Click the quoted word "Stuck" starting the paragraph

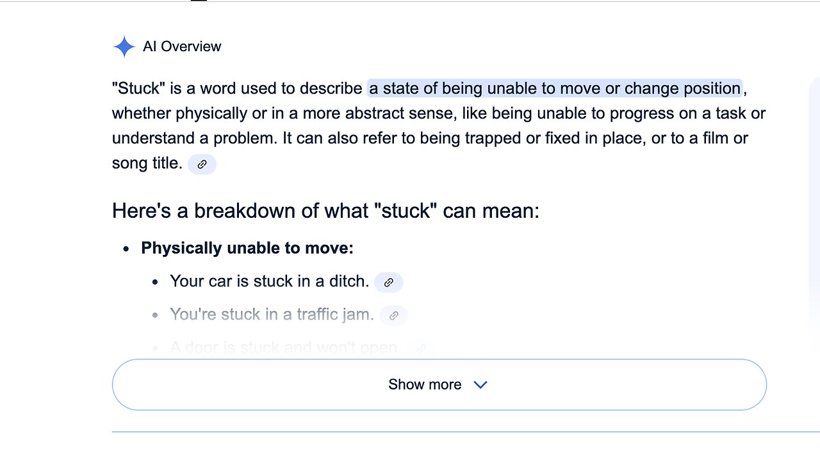pos(138,88)
